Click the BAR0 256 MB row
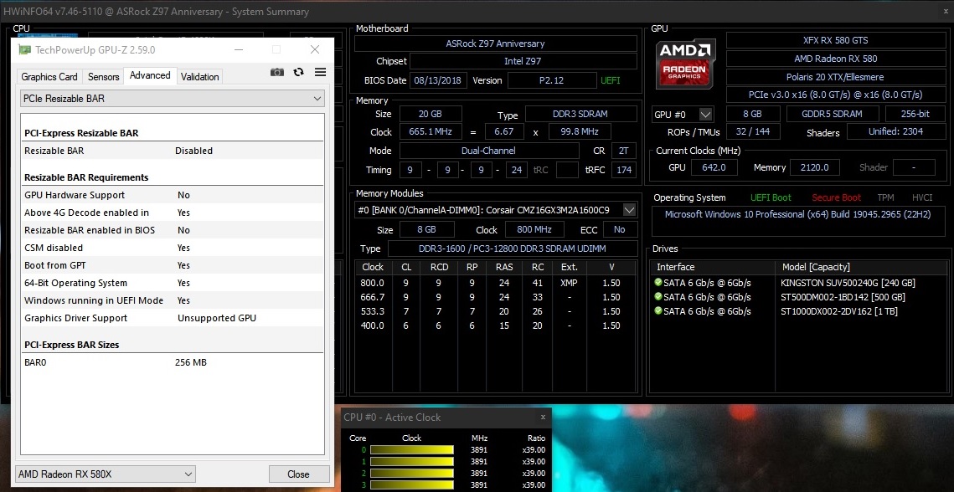 coord(173,362)
